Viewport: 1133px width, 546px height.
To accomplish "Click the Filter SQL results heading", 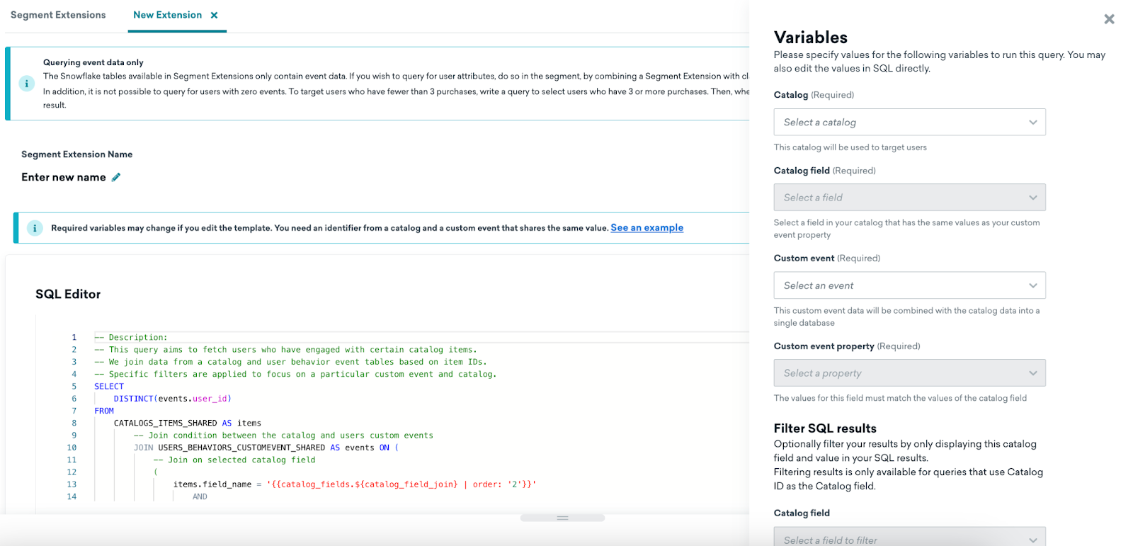I will click(825, 428).
